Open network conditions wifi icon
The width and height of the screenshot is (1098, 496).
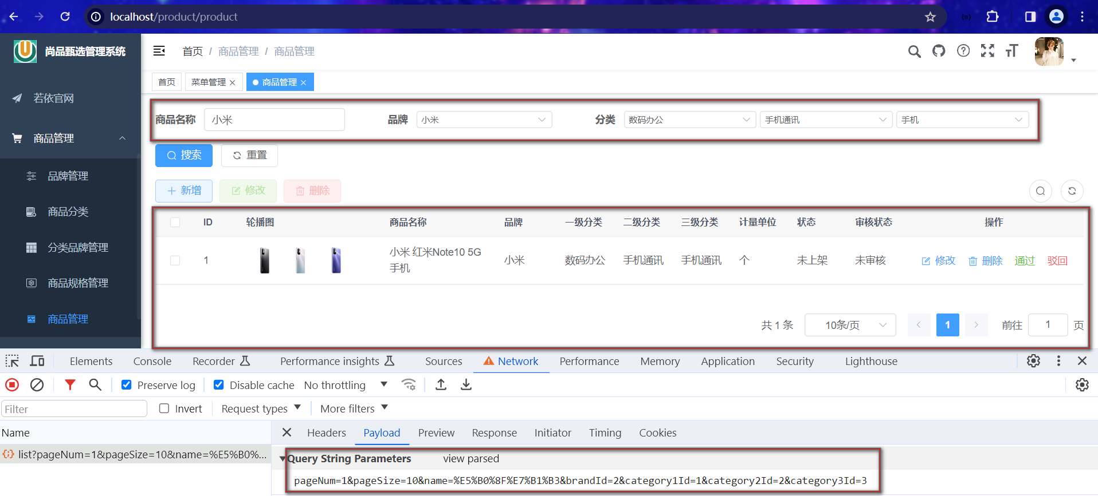point(409,385)
